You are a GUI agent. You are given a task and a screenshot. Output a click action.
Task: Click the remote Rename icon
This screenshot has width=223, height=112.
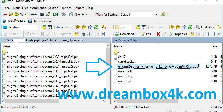click(x=164, y=34)
